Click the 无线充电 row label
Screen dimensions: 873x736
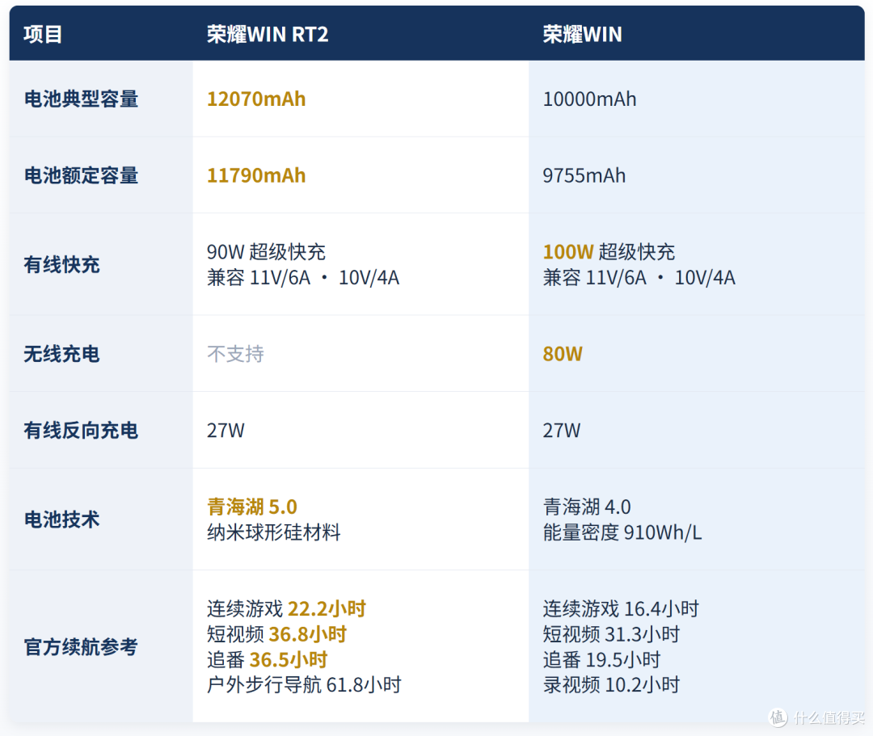tap(61, 354)
